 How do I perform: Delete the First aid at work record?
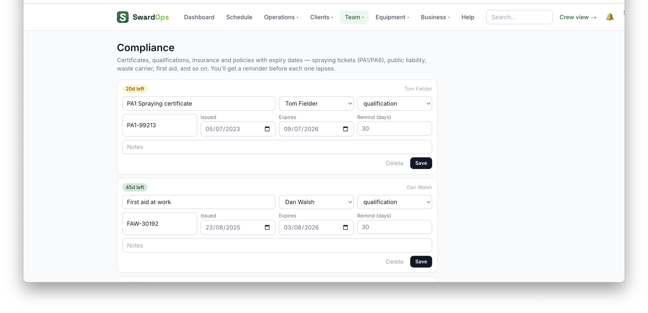[x=394, y=262]
